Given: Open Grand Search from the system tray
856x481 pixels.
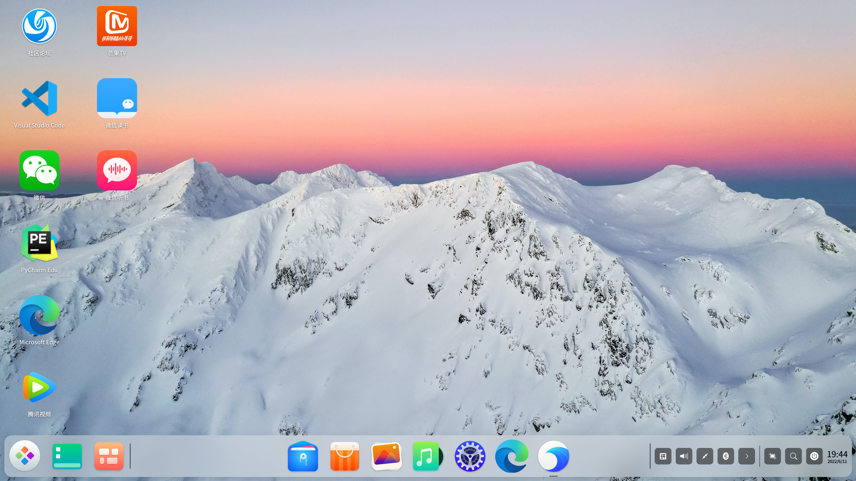Looking at the screenshot, I should [x=794, y=456].
